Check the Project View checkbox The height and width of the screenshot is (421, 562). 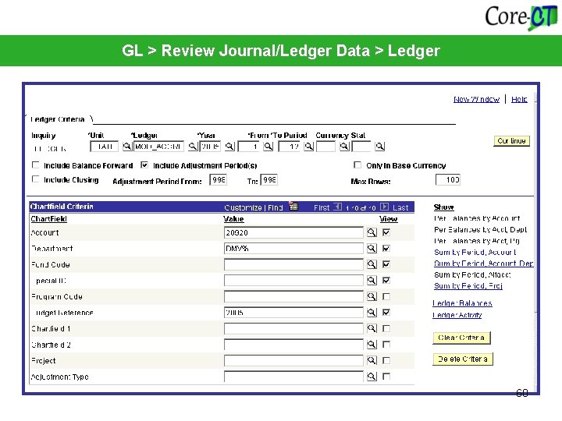(386, 360)
